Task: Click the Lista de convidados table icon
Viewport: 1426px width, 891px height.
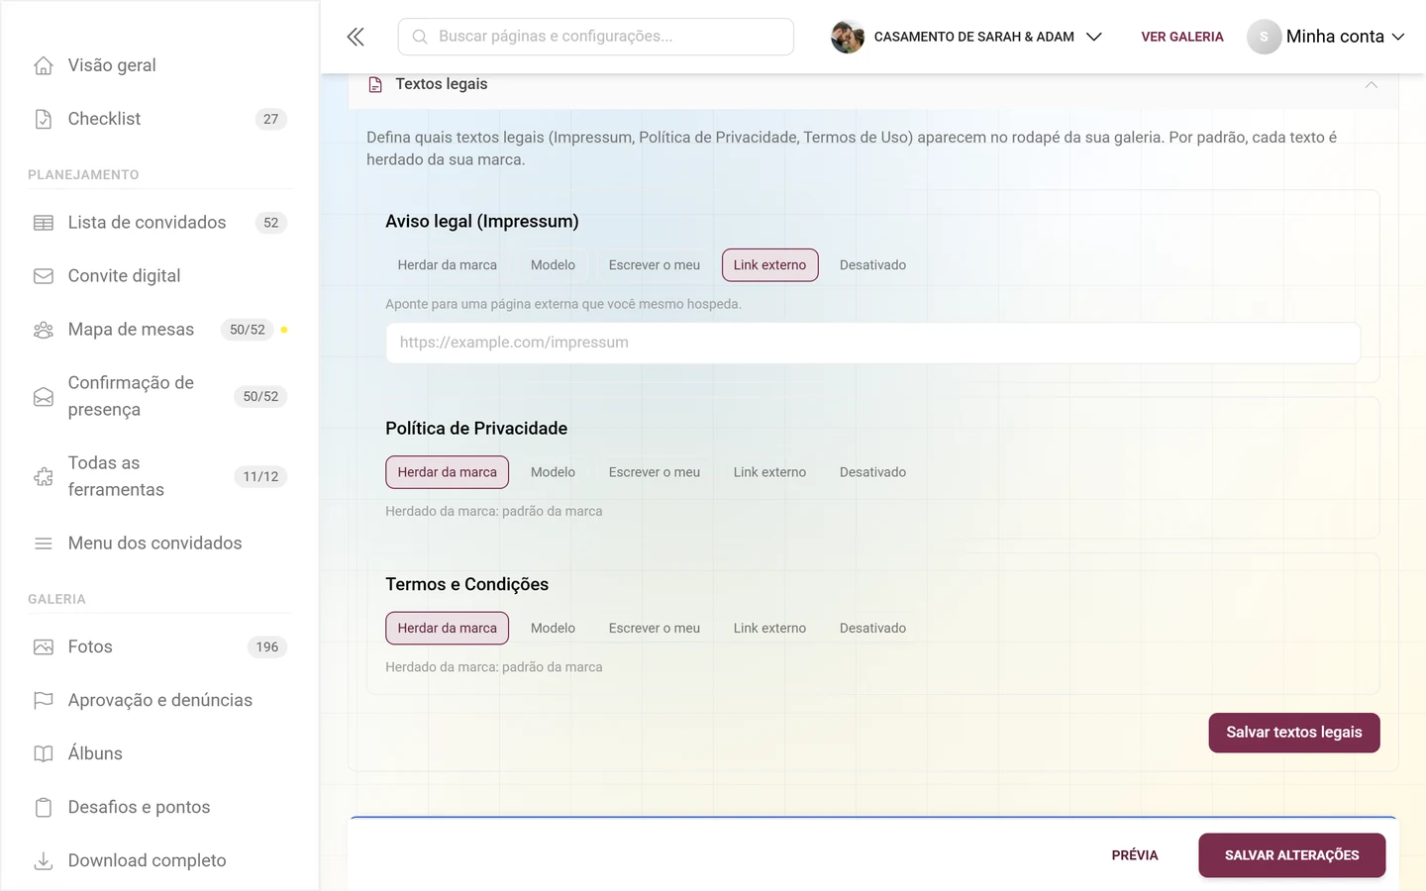Action: coord(44,223)
